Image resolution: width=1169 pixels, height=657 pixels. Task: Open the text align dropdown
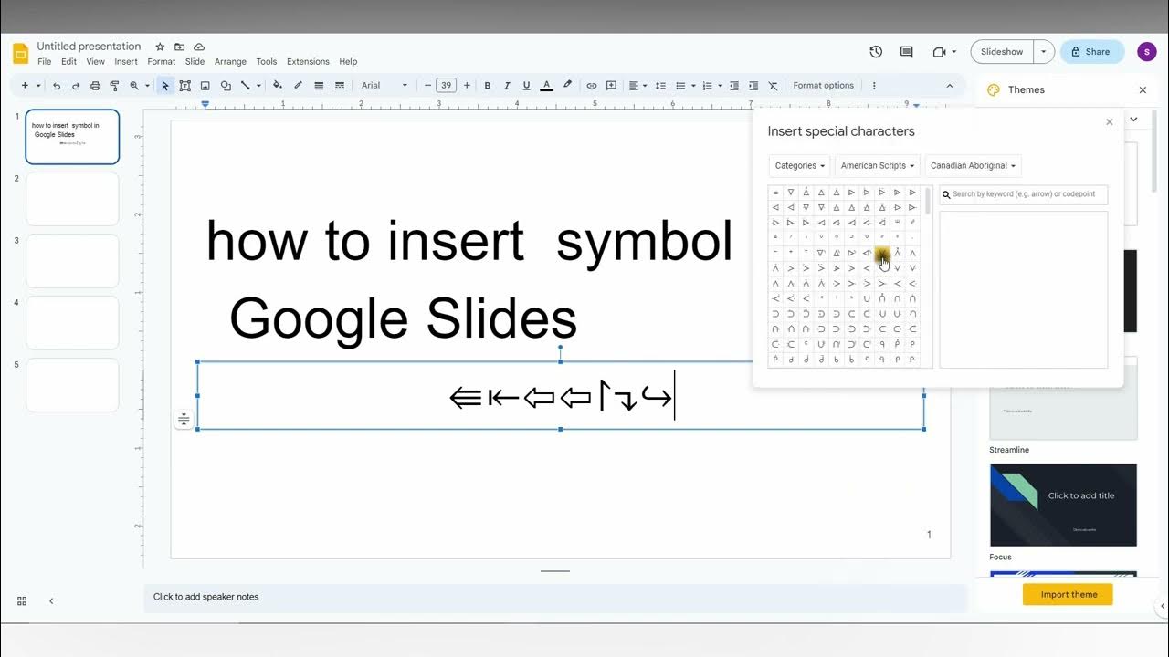tap(638, 86)
